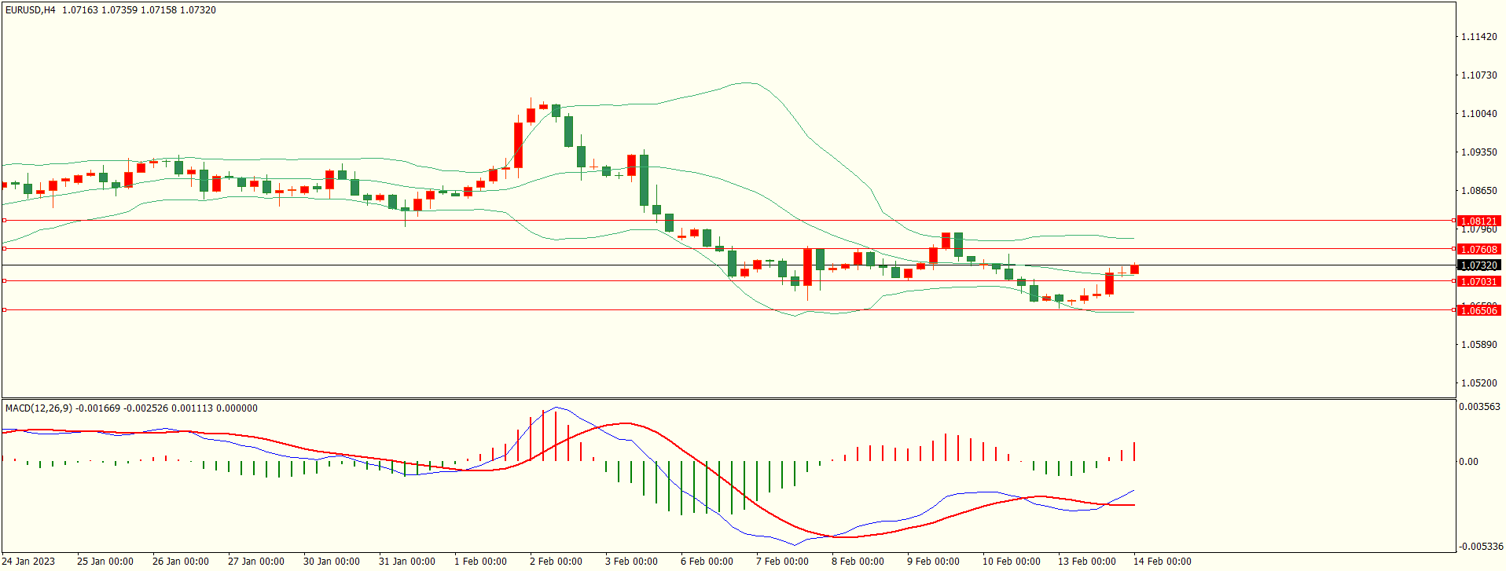Click the 3 Feb 00:00 time label
Image resolution: width=1506 pixels, height=571 pixels.
pos(631,561)
